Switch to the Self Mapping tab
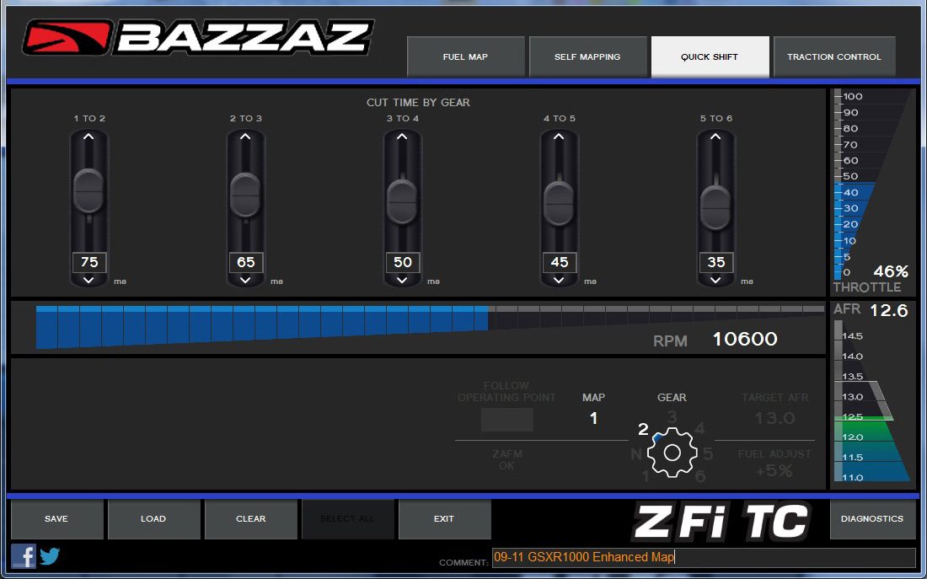Viewport: 927px width, 579px height. click(x=587, y=56)
